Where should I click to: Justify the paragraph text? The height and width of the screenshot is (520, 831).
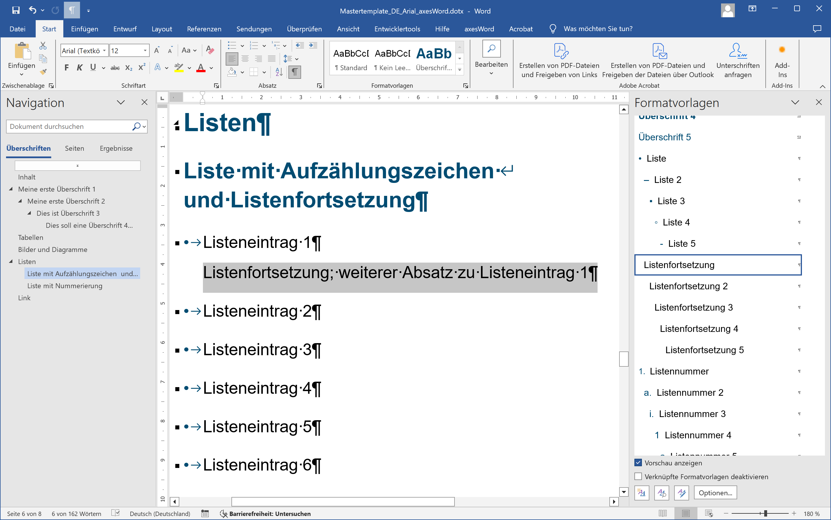[x=272, y=59]
